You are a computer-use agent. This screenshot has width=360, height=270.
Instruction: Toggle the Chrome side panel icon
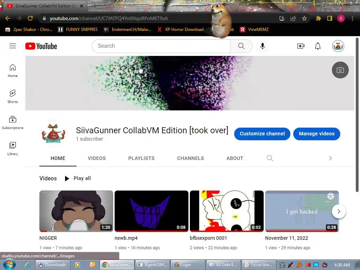pos(330,18)
